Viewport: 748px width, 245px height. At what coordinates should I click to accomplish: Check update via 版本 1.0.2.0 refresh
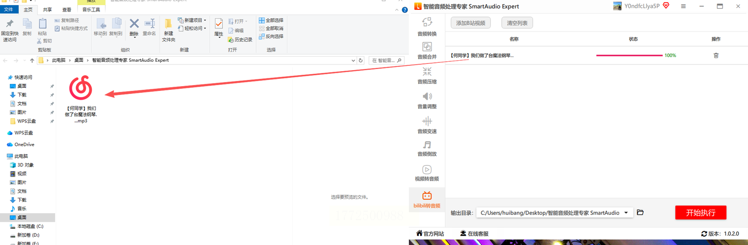coord(704,234)
